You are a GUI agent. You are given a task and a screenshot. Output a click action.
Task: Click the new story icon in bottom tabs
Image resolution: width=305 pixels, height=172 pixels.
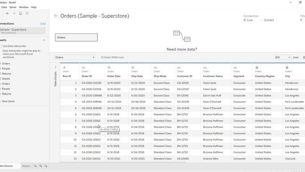pos(46,166)
